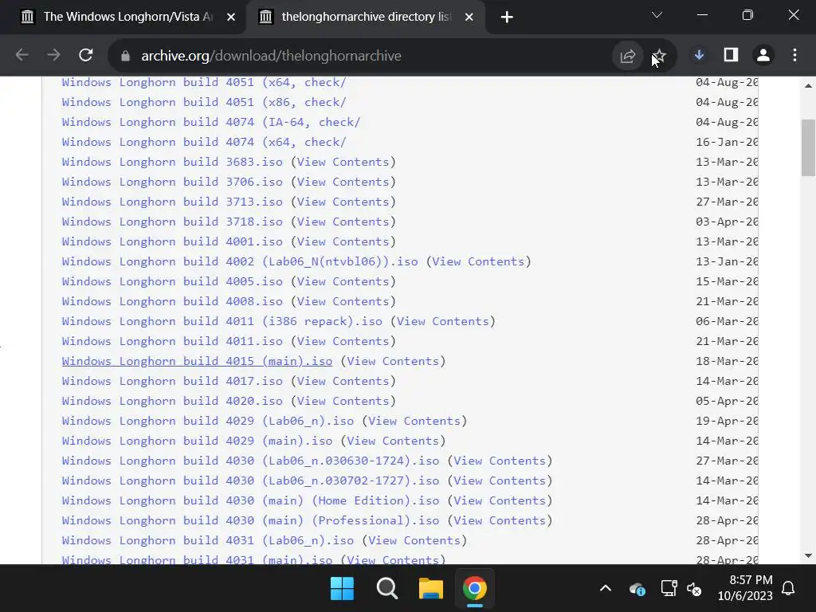View Contents of build 3713.iso
This screenshot has height=612, width=816.
343,202
